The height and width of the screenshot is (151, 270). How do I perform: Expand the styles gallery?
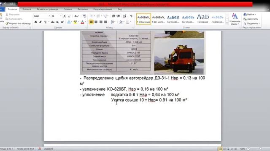pos(227,23)
